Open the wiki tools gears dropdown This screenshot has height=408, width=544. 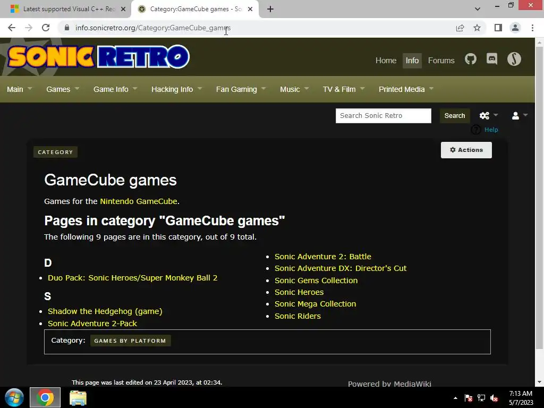click(489, 115)
